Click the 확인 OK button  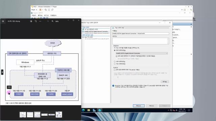click(x=139, y=106)
